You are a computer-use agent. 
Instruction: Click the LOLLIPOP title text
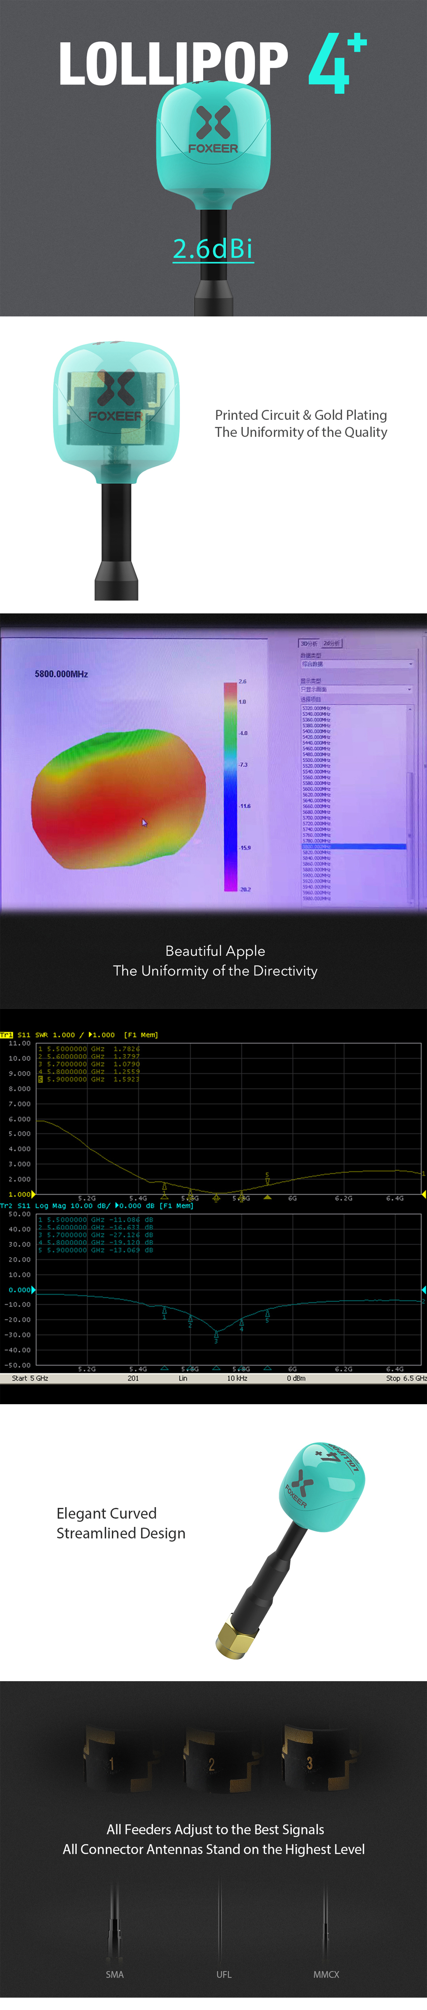tap(173, 64)
